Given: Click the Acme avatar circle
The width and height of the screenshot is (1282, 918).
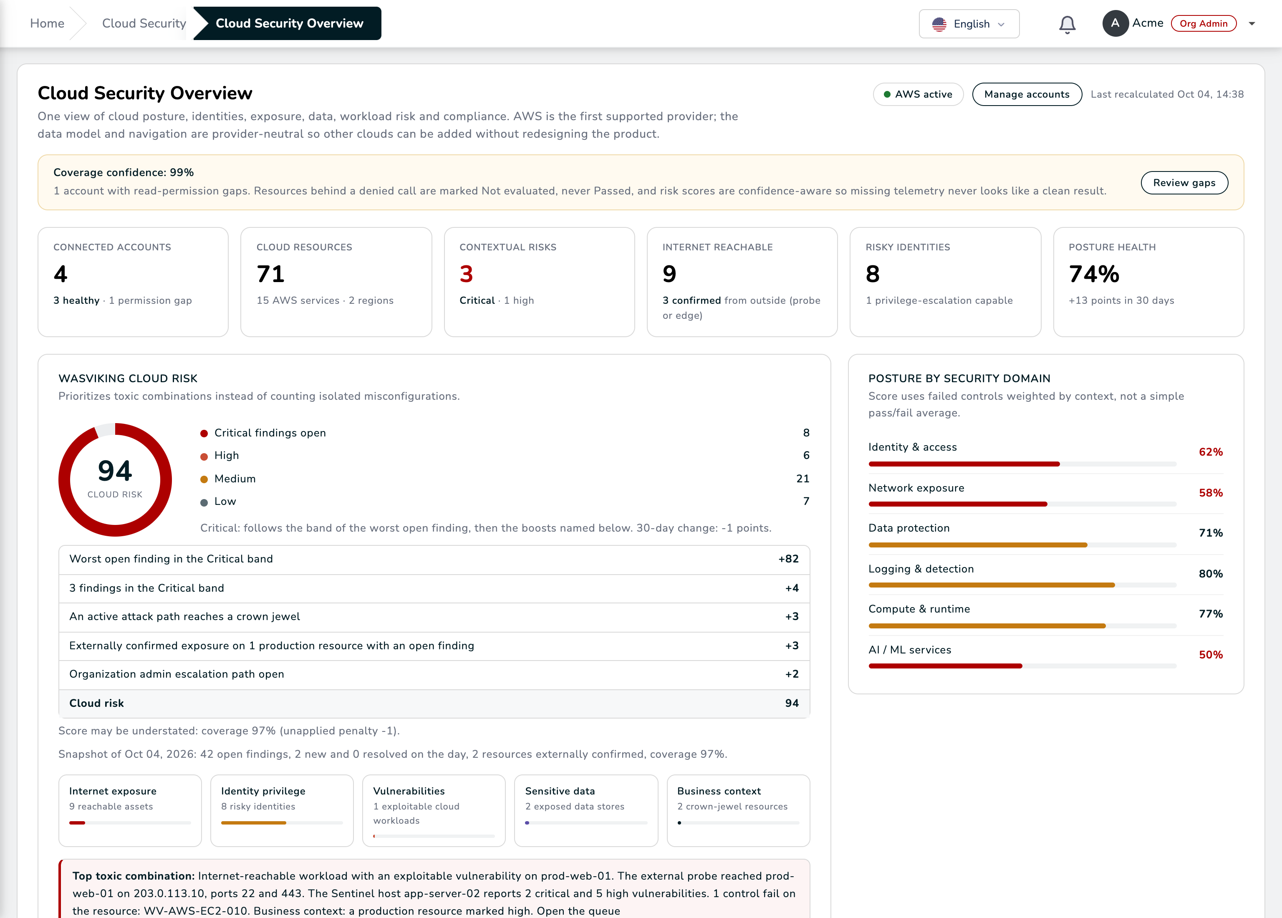Looking at the screenshot, I should coord(1115,23).
